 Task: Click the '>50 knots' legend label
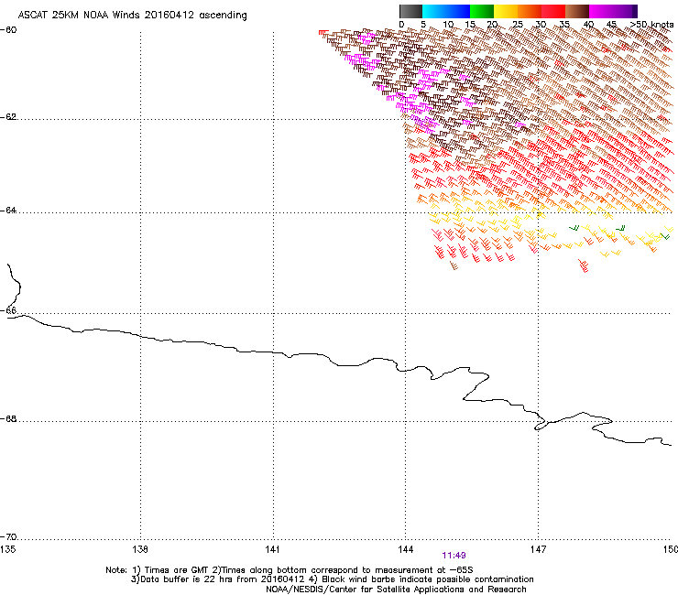point(651,24)
